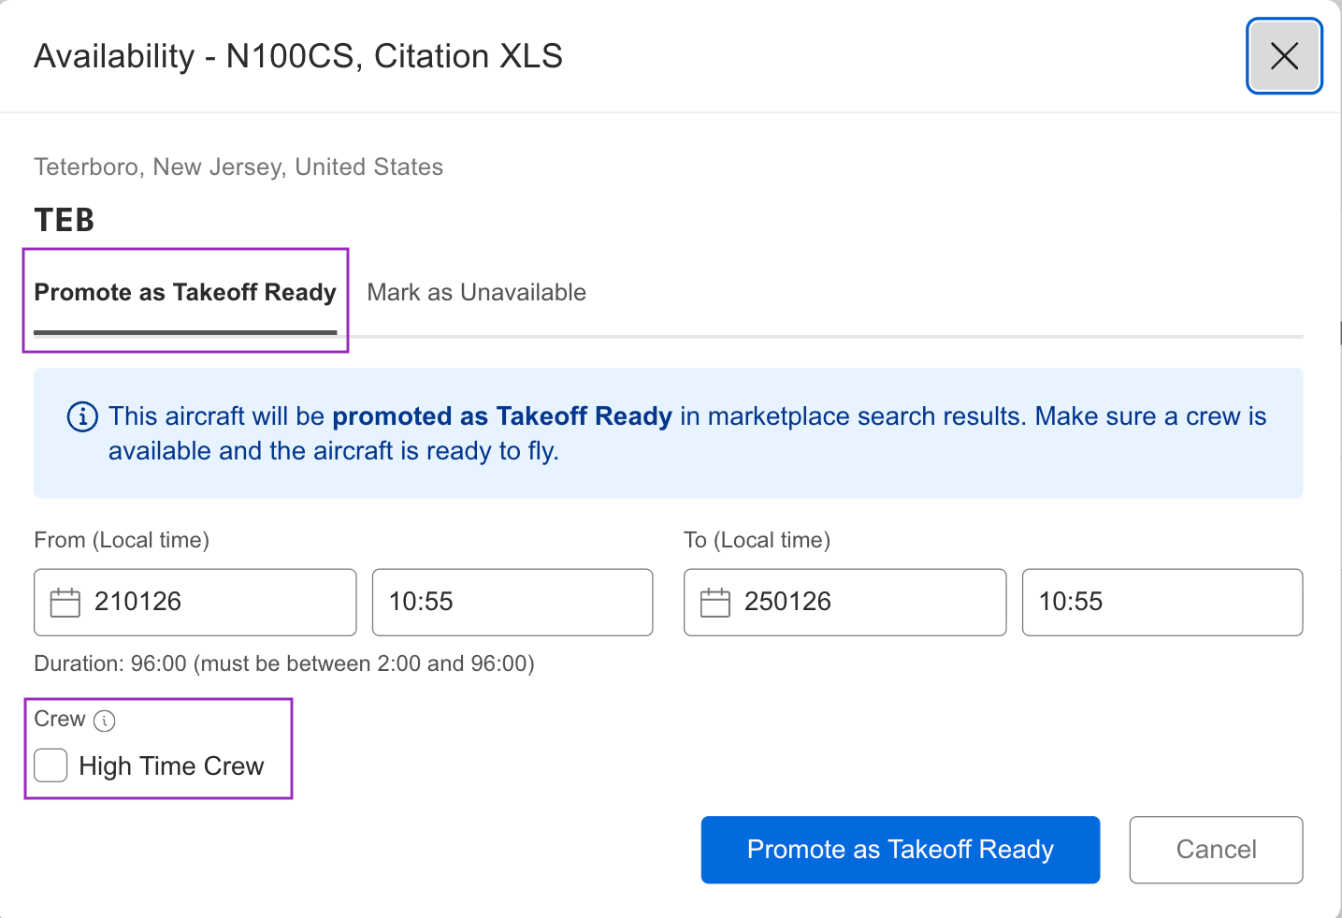Switch to the Mark as Unavailable tab
The image size is (1342, 918).
[475, 292]
